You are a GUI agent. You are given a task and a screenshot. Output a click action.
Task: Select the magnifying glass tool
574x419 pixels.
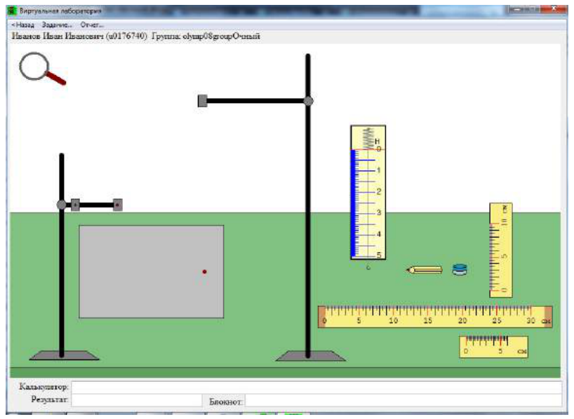click(x=41, y=69)
